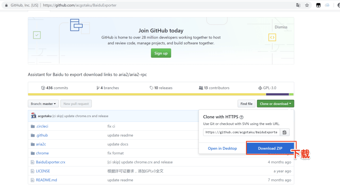The width and height of the screenshot is (340, 187).
Task: Dismiss the Join GitHub banner
Action: coord(281,27)
